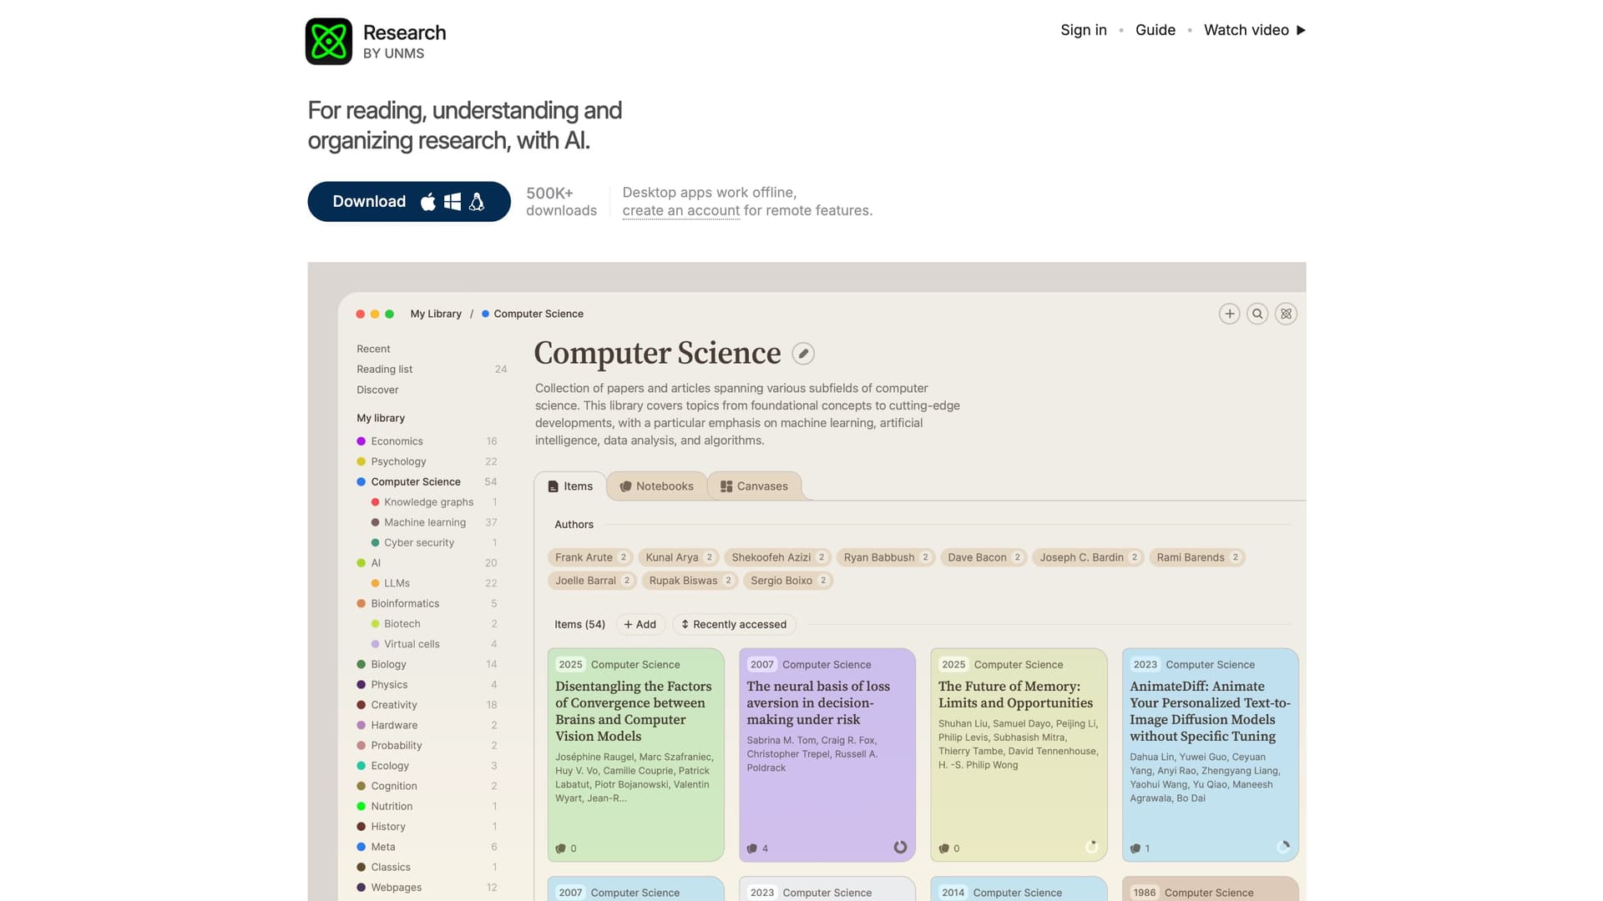
Task: Select the Virtual cells sub-collection
Action: (x=434, y=644)
